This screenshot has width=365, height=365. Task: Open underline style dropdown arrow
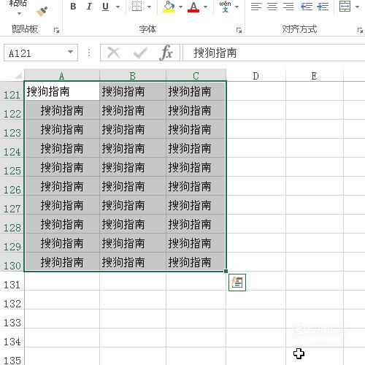118,7
